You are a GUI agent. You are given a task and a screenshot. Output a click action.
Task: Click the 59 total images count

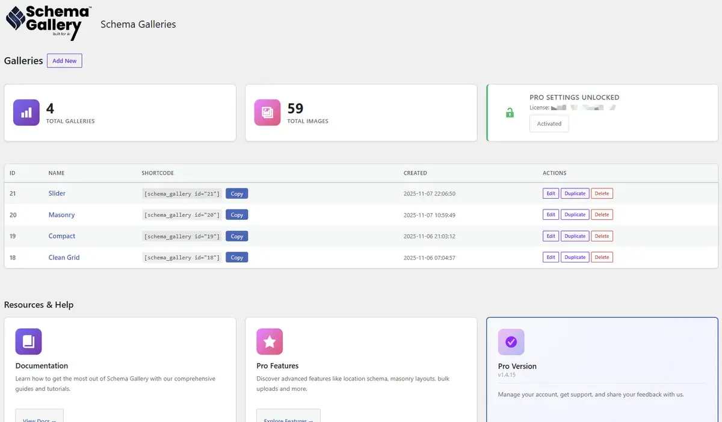point(295,108)
